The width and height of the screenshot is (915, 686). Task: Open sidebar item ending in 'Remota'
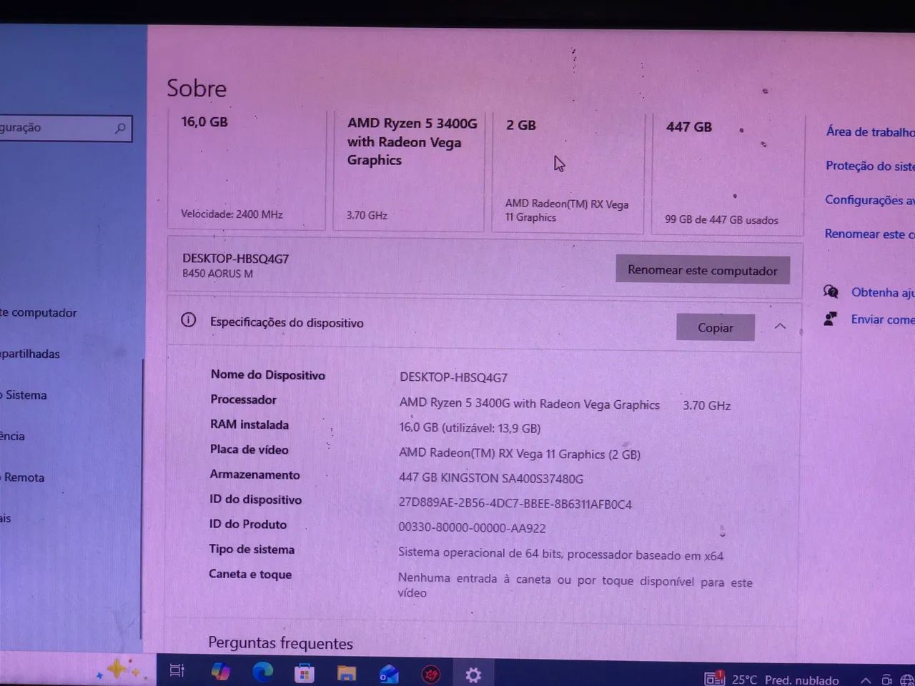click(22, 477)
